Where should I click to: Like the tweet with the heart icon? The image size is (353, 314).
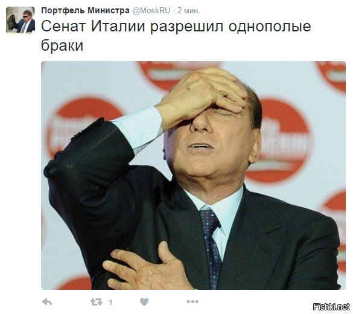(x=144, y=302)
